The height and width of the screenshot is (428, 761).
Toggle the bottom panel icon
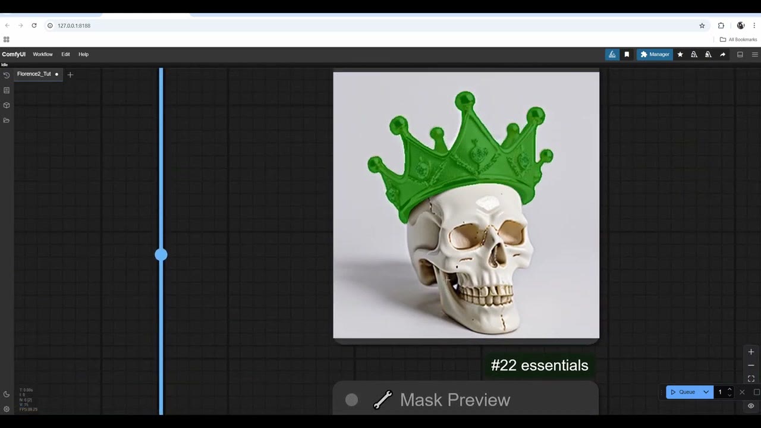(740, 55)
